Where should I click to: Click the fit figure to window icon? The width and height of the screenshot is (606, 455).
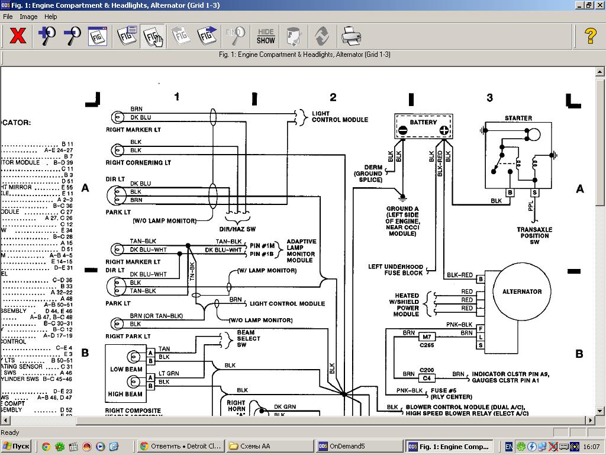click(x=98, y=36)
